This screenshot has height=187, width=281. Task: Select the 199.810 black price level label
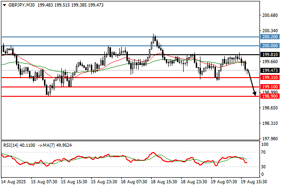(x=270, y=55)
